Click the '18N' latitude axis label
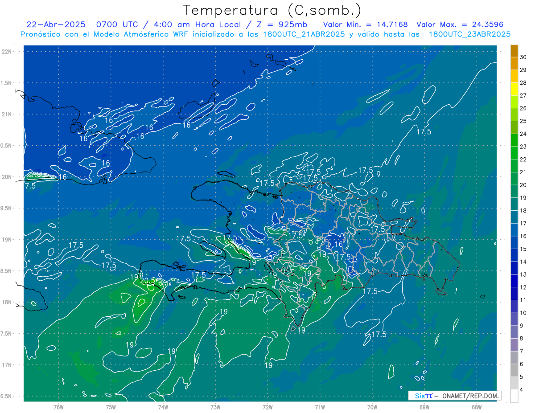Screen dimensions: 535x413 7,302
